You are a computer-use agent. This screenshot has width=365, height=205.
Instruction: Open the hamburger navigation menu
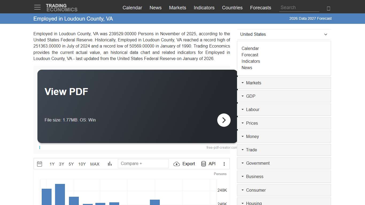[x=37, y=7]
